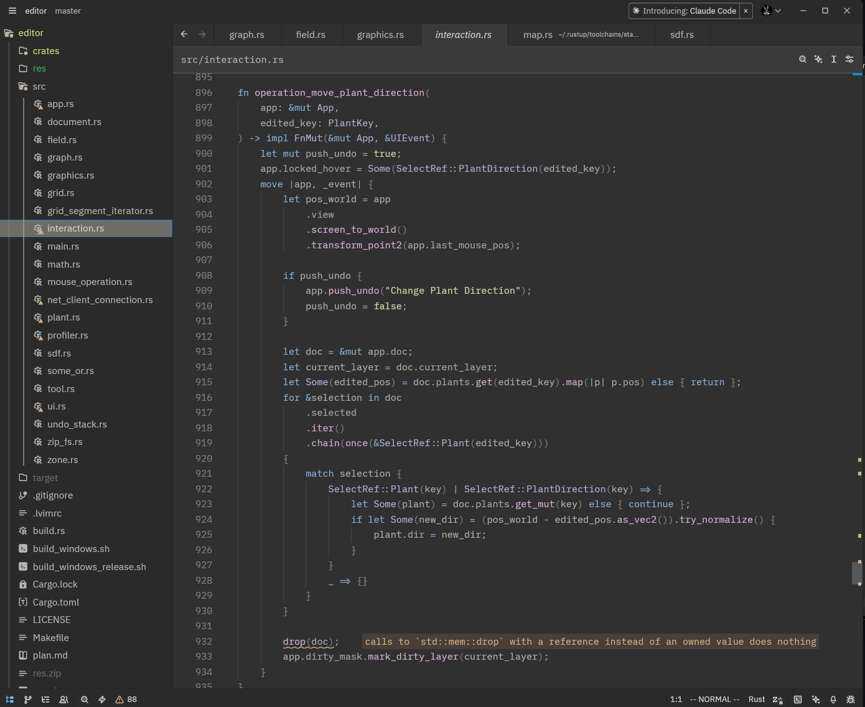Click the lightning bolt icon in status bar
Viewport: 865px width, 707px height.
(102, 700)
